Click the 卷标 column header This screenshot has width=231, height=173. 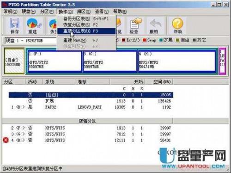[x=92, y=82]
